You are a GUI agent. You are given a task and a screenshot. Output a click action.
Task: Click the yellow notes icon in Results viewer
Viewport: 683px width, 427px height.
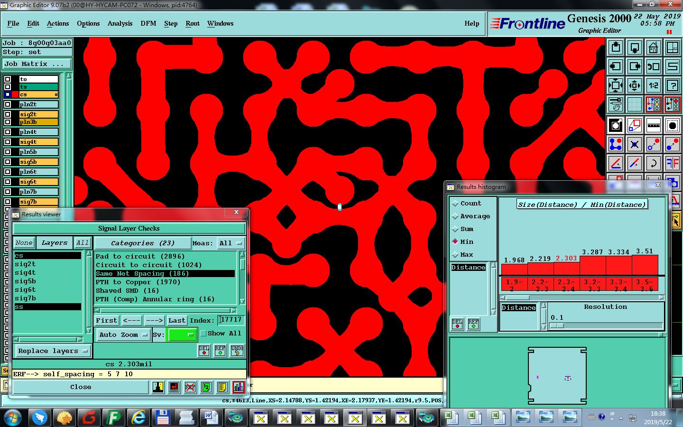pyautogui.click(x=222, y=387)
